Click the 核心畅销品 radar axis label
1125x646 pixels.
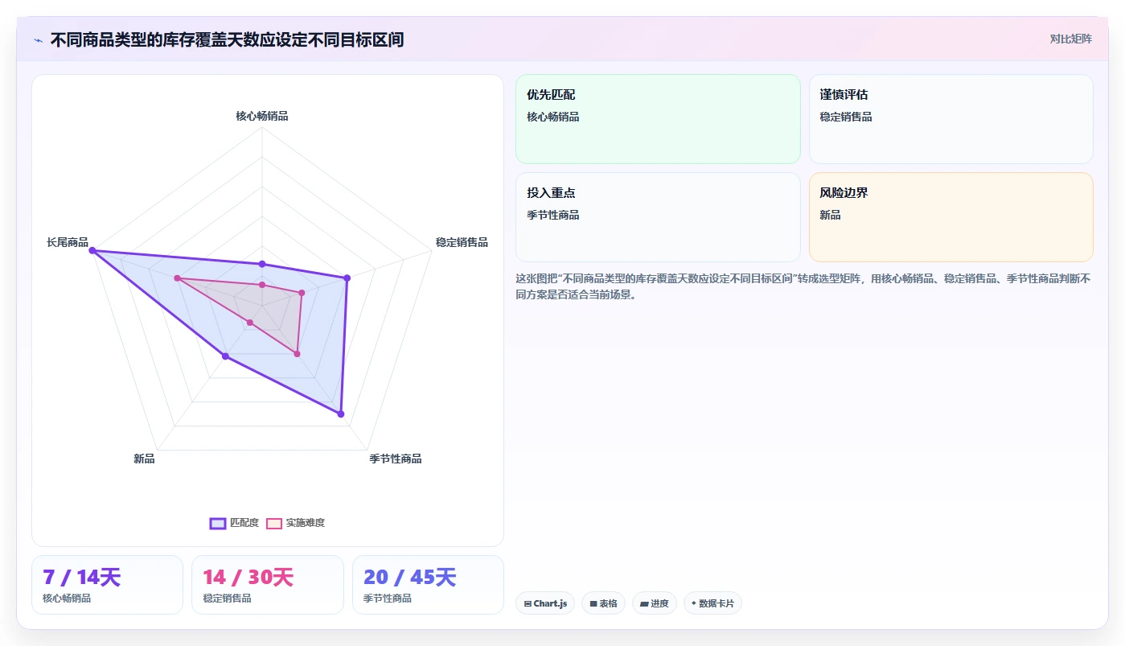click(x=262, y=116)
